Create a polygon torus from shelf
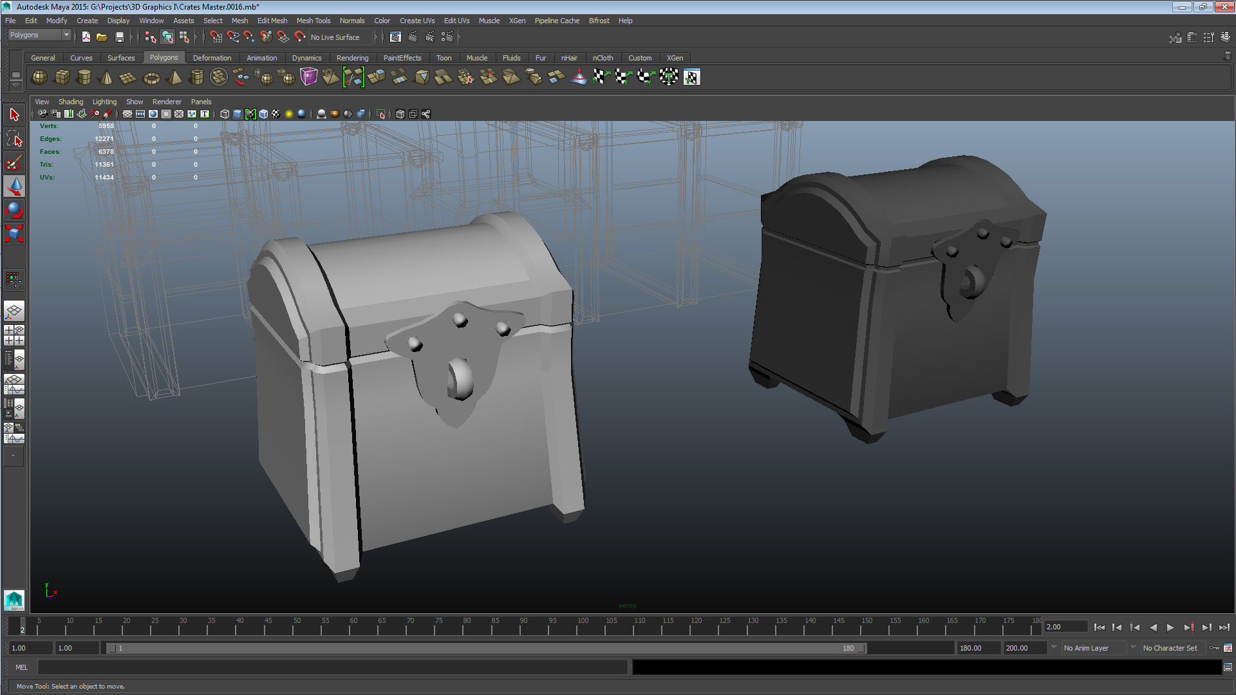The height and width of the screenshot is (695, 1236). 151,78
